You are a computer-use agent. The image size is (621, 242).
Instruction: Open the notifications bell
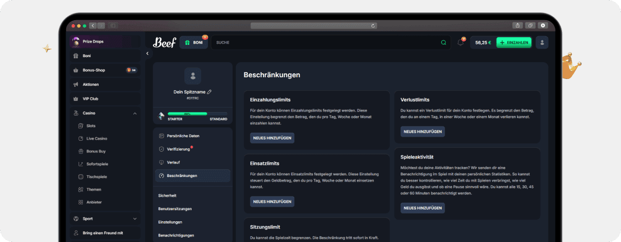(461, 43)
